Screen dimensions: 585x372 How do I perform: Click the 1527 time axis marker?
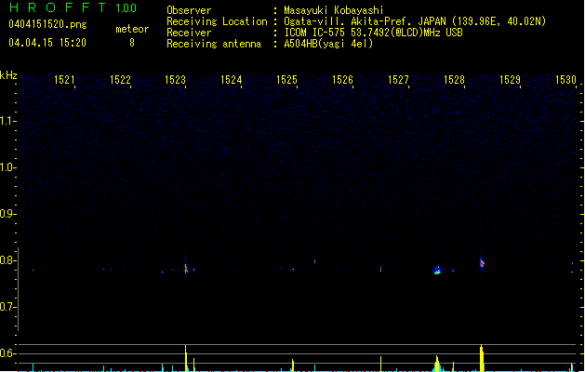398,79
